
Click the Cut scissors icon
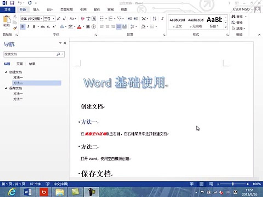pos(15,16)
